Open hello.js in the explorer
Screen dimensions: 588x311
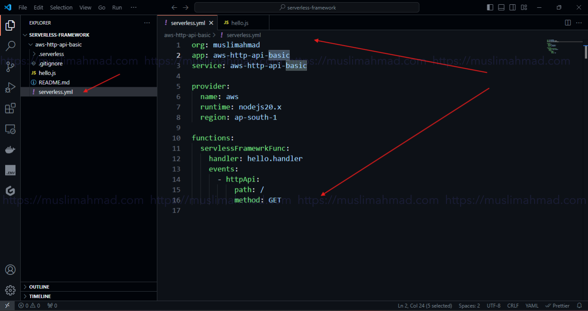pos(89,73)
